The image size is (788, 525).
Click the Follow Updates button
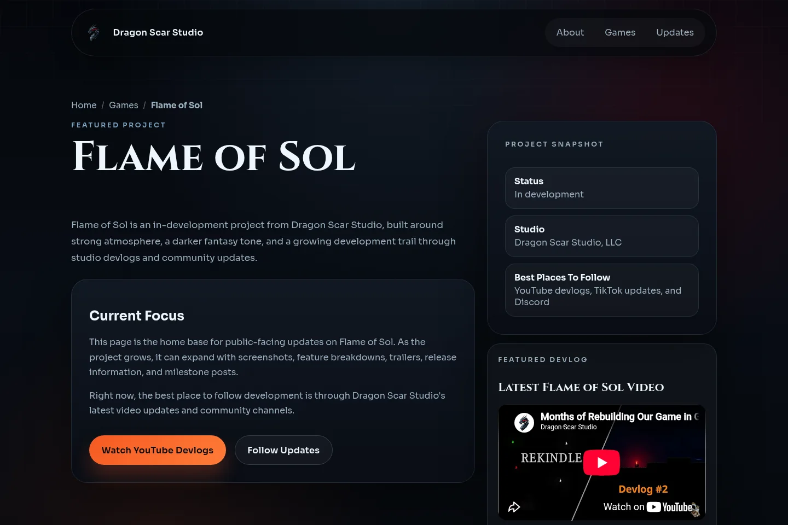[283, 450]
